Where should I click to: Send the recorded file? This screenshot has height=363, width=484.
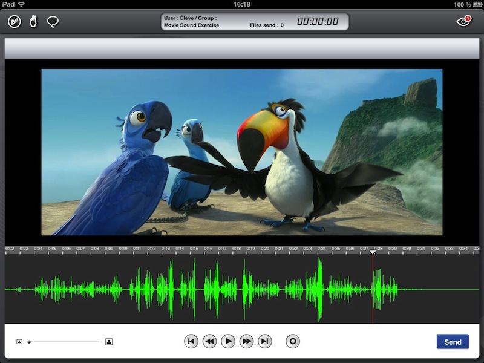click(x=453, y=342)
